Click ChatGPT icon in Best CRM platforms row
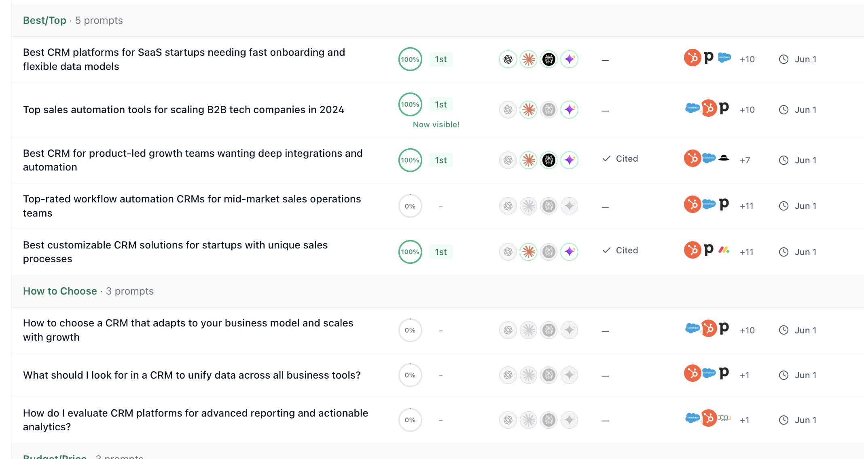Image resolution: width=864 pixels, height=459 pixels. click(508, 59)
